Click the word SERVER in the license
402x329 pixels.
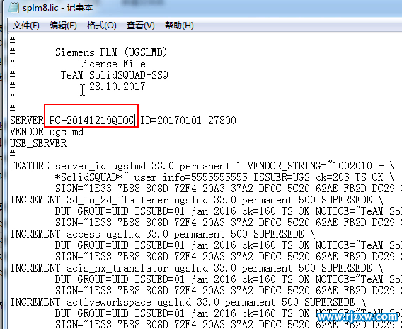(27, 121)
